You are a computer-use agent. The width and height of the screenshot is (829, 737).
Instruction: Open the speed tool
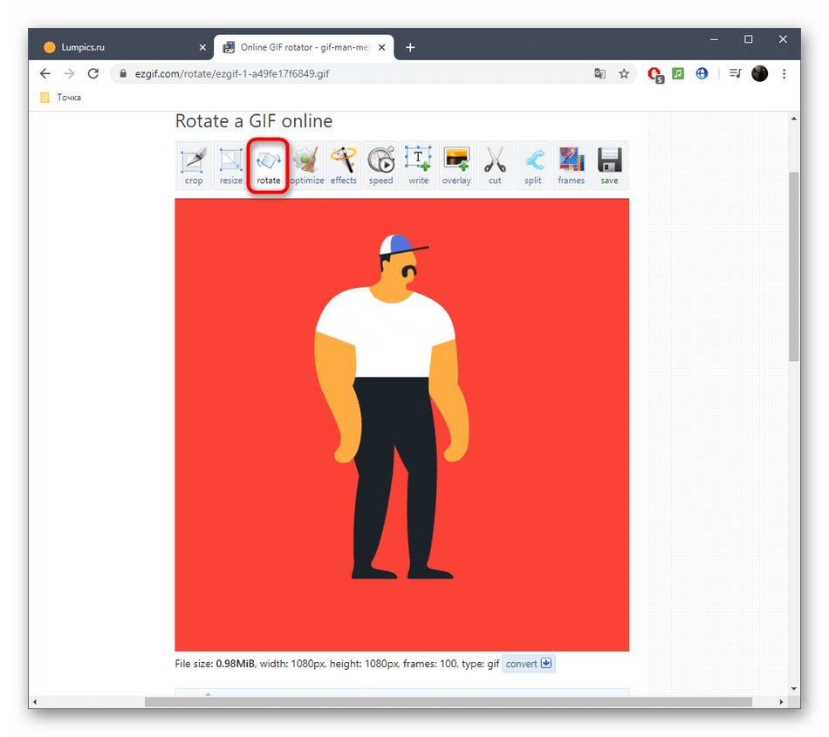[x=381, y=166]
